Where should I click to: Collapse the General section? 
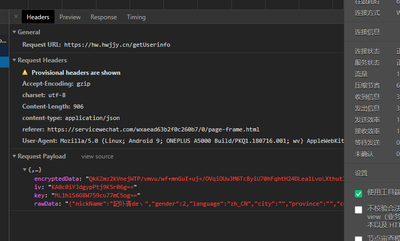[15, 32]
